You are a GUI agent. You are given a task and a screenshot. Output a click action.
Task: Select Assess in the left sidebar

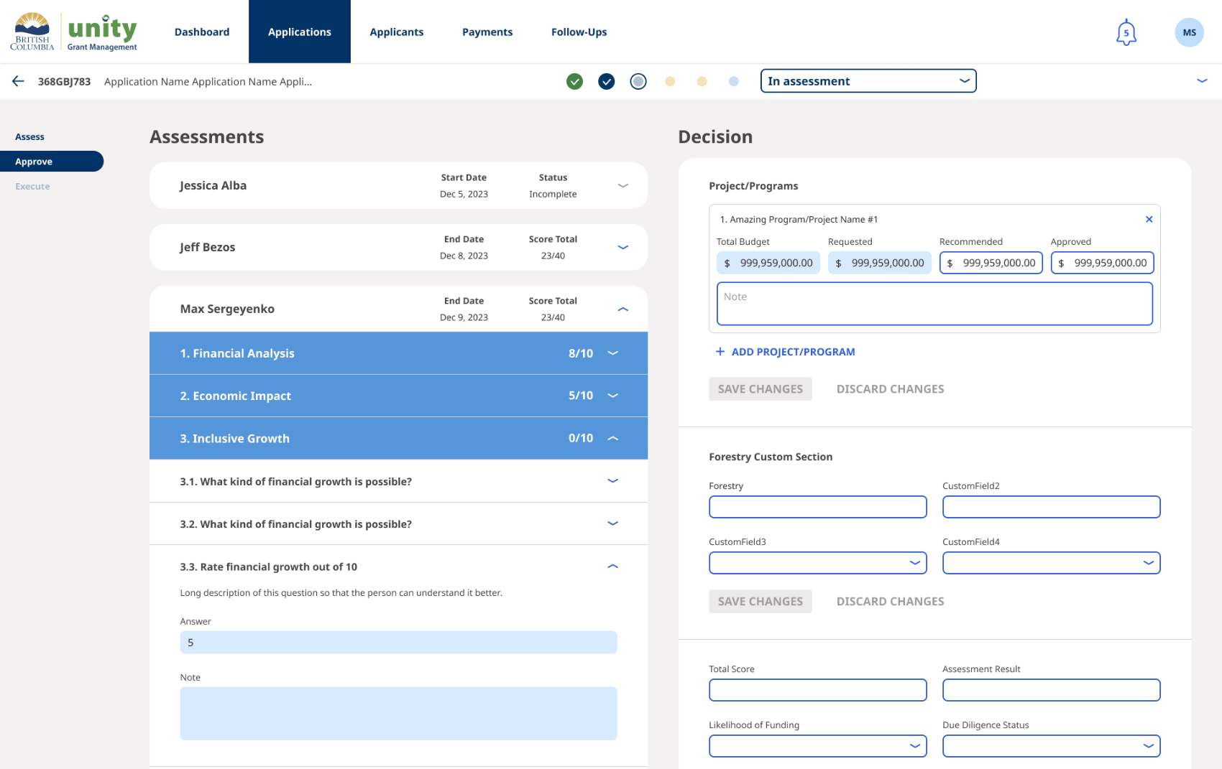(x=29, y=136)
